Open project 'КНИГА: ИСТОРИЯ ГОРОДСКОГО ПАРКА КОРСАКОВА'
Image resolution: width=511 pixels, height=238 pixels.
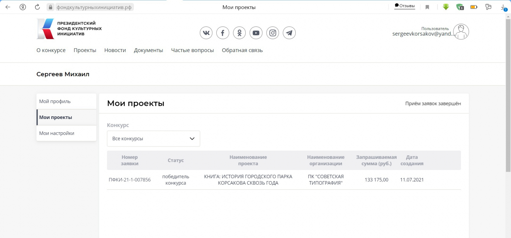tap(248, 180)
